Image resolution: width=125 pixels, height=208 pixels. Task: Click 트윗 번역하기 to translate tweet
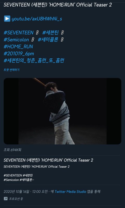pyautogui.click(x=12, y=70)
